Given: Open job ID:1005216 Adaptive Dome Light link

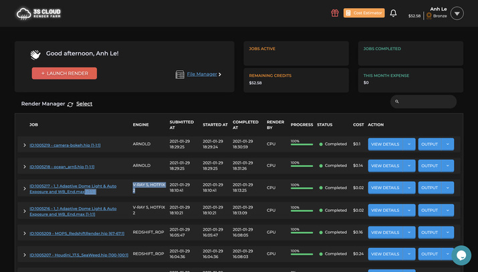Looking at the screenshot, I should tap(73, 211).
